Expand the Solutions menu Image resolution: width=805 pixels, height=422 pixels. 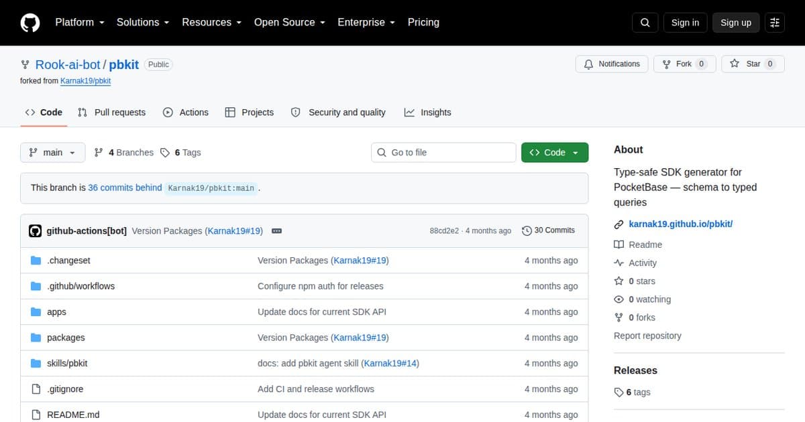[144, 22]
